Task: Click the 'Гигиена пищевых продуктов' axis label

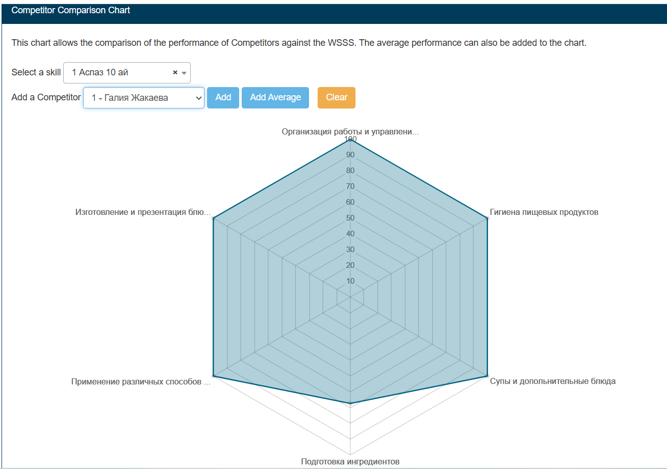Action: [x=544, y=212]
